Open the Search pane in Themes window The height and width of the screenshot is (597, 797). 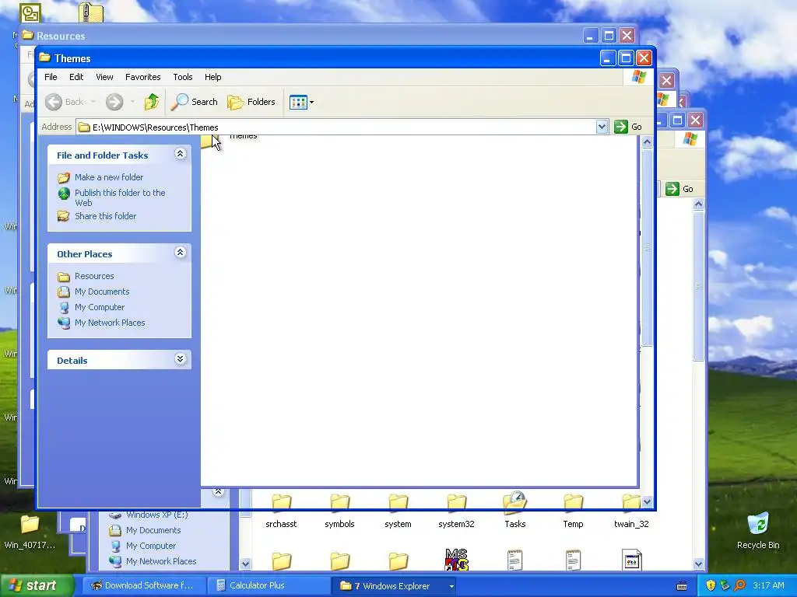[x=194, y=102]
